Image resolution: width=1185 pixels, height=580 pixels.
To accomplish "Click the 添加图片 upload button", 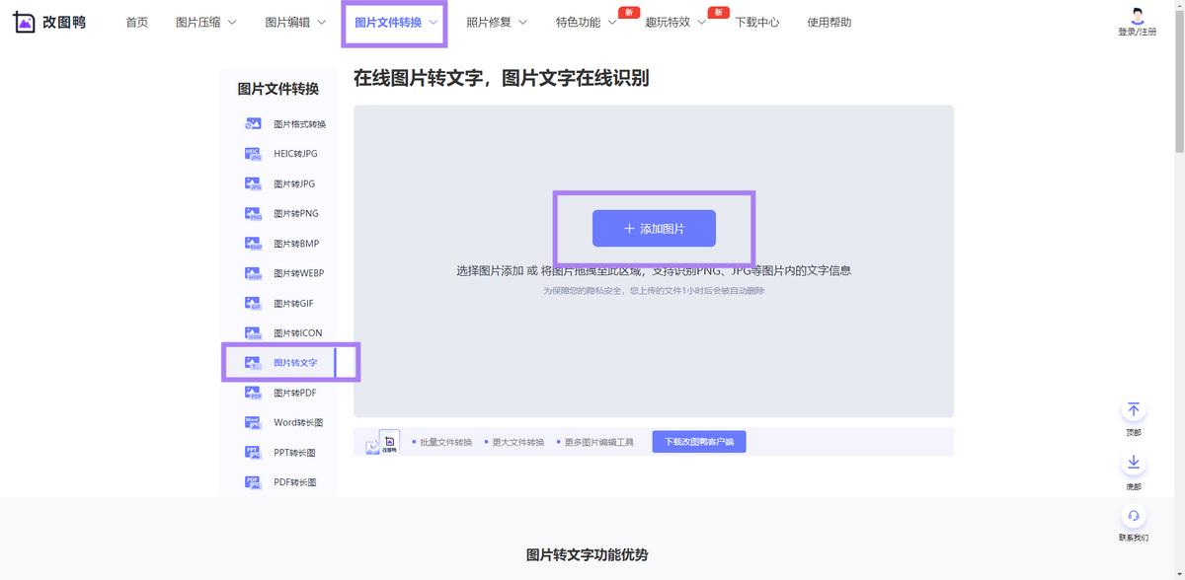I will [654, 227].
